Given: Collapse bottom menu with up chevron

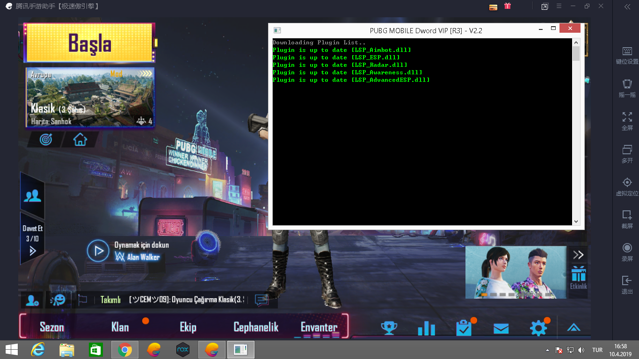Looking at the screenshot, I should [x=574, y=328].
